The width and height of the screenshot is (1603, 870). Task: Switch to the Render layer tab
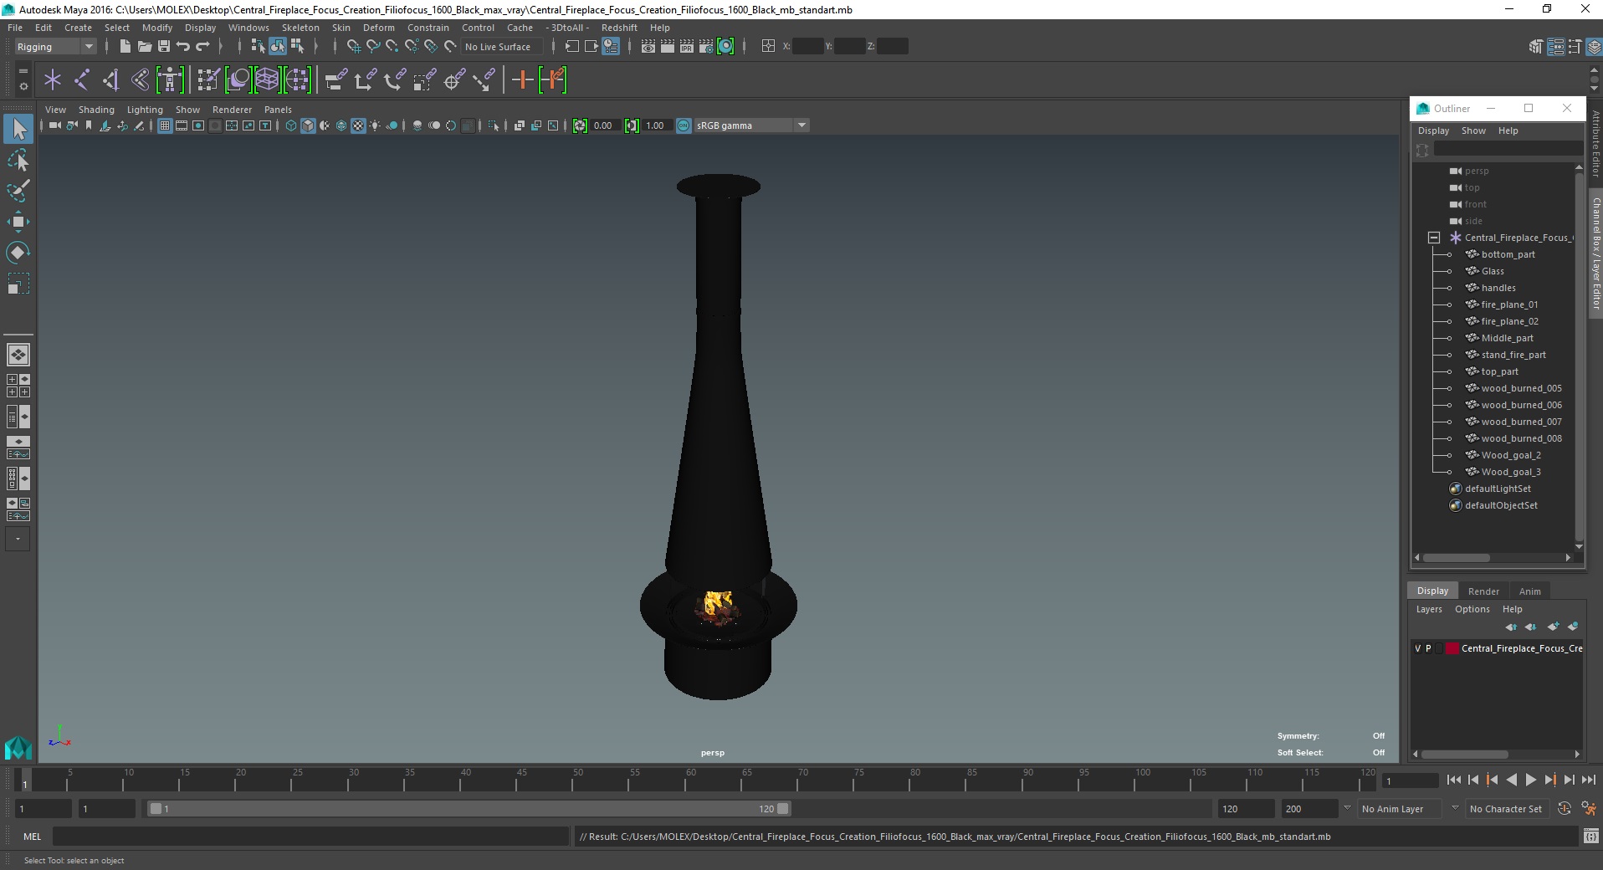point(1483,591)
